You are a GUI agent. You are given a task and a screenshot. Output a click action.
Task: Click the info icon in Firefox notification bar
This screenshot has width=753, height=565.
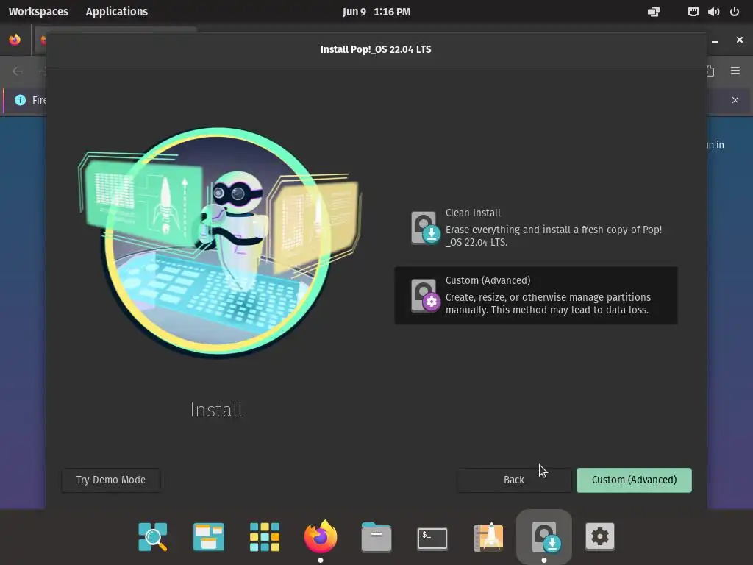(20, 100)
